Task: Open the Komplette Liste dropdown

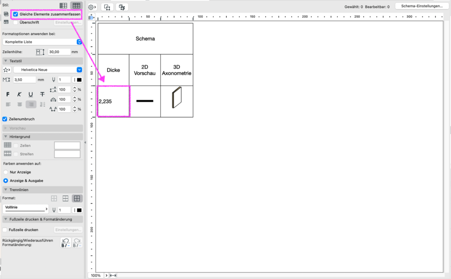Action: (42, 42)
